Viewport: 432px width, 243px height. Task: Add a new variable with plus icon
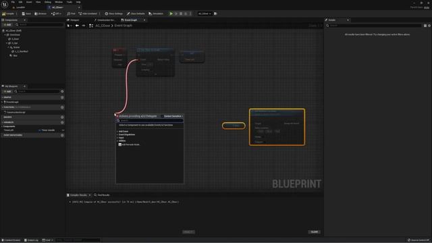(62, 122)
